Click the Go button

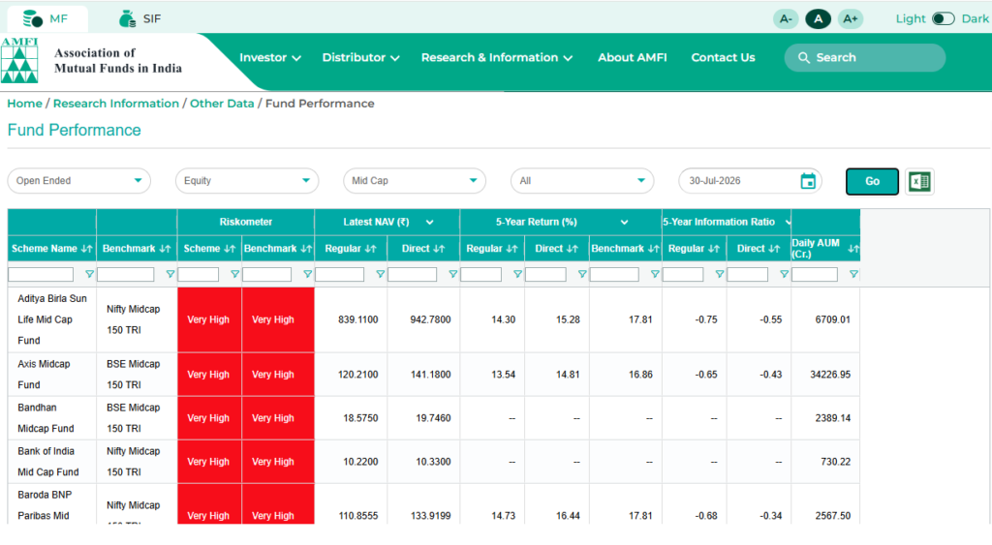coord(872,181)
